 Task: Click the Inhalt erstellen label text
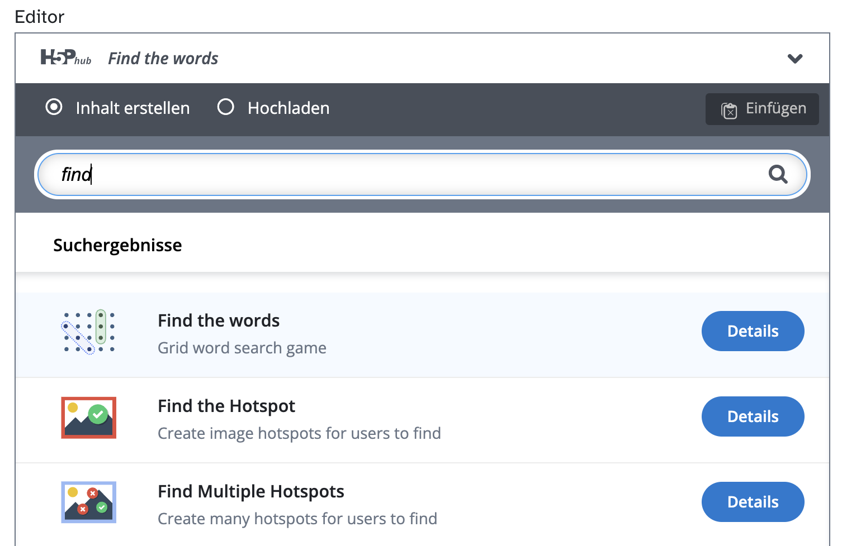click(x=133, y=108)
